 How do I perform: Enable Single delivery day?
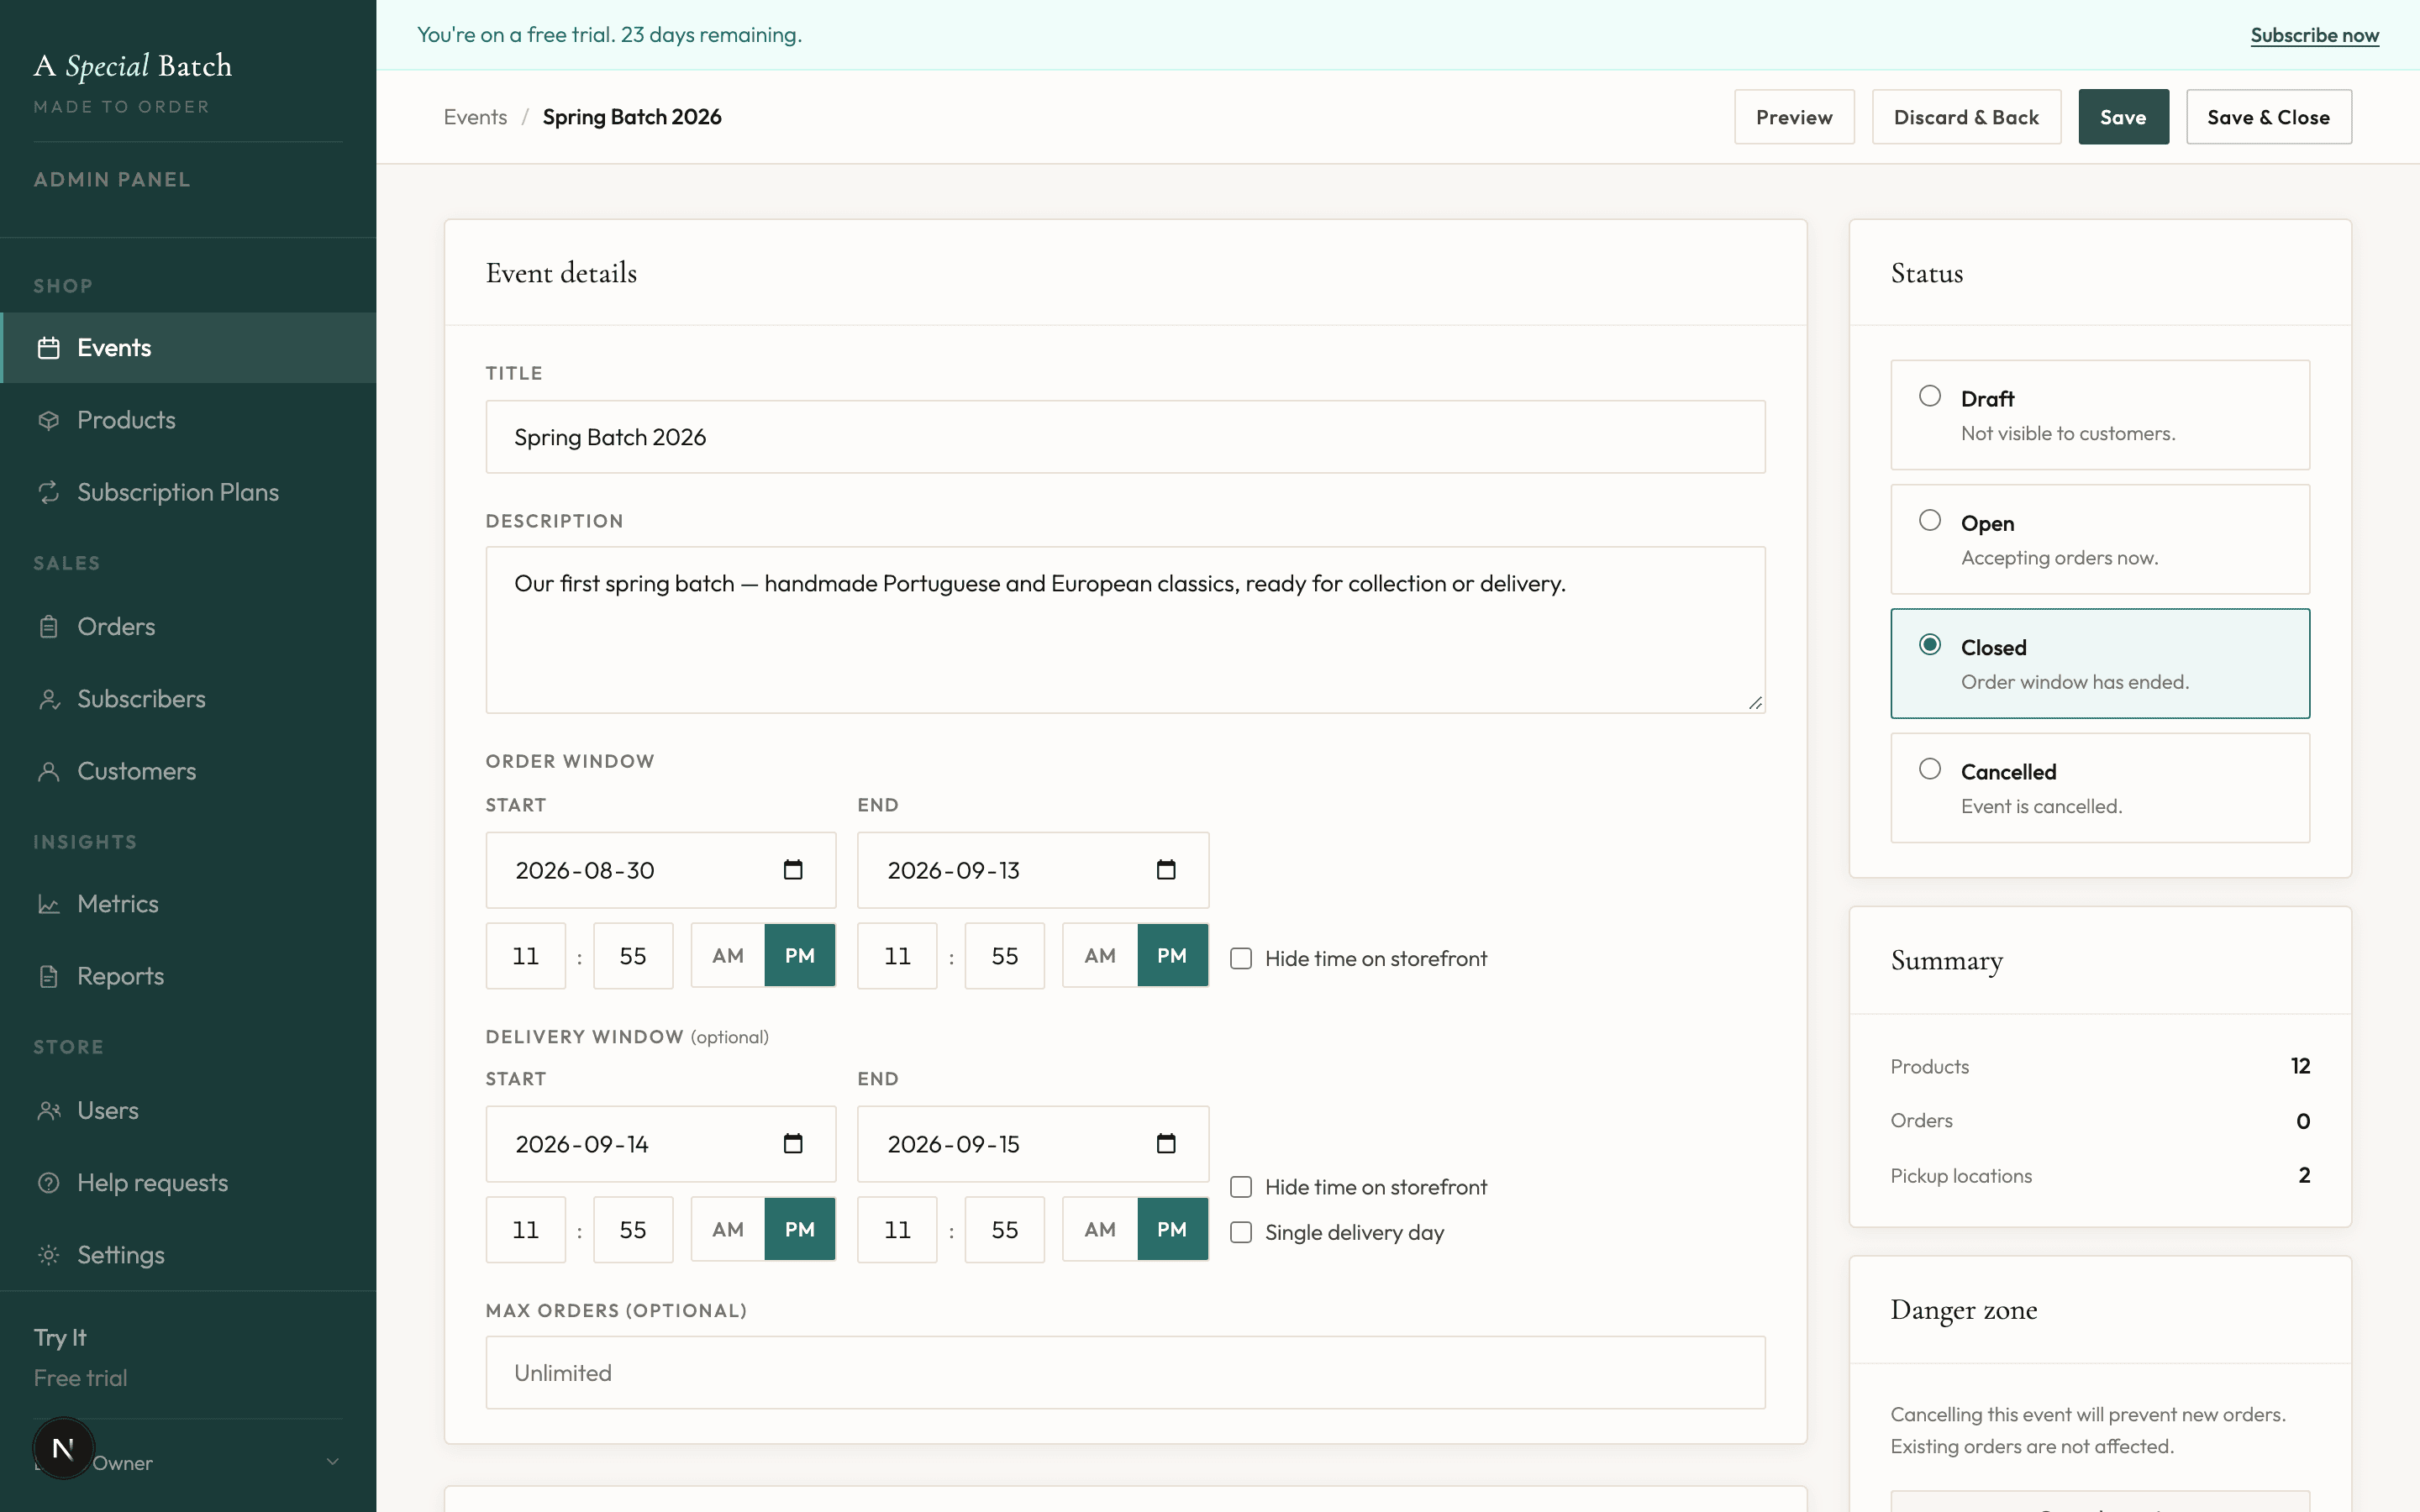[1241, 1232]
